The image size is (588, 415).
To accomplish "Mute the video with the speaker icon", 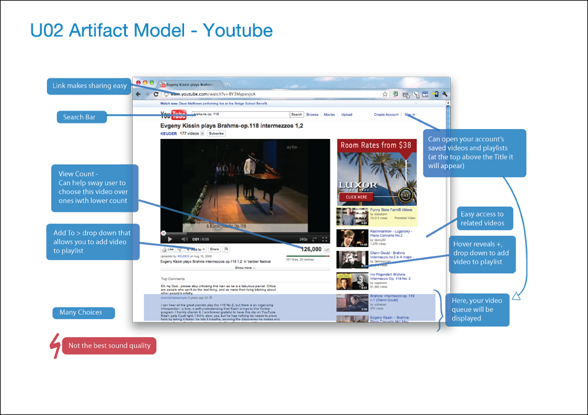I will (x=184, y=239).
